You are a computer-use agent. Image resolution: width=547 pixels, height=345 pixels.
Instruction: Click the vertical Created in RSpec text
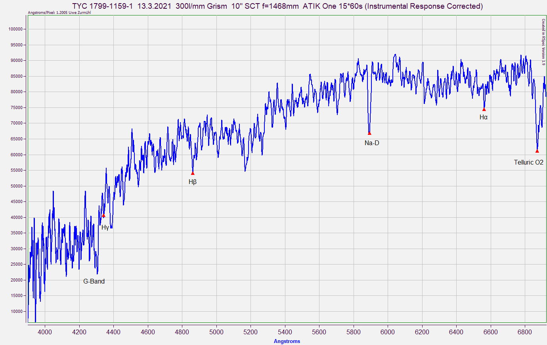pos(543,42)
